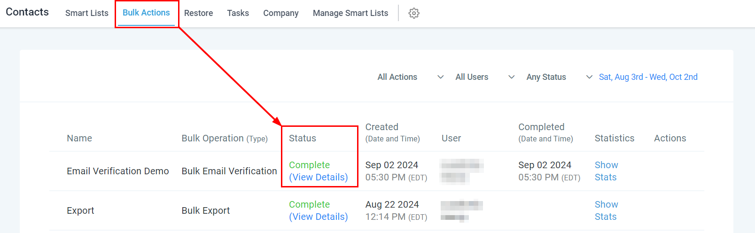Show Stats for Email Verification Demo
The height and width of the screenshot is (233, 755).
pyautogui.click(x=606, y=171)
